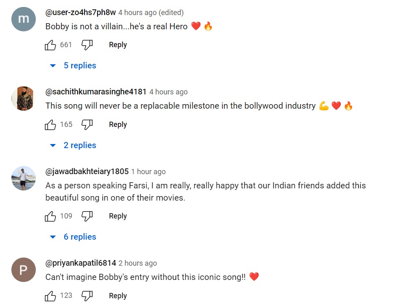Image resolution: width=420 pixels, height=308 pixels.
Task: Reply to the user-zo4hs7ph8w comment
Action: (x=118, y=45)
